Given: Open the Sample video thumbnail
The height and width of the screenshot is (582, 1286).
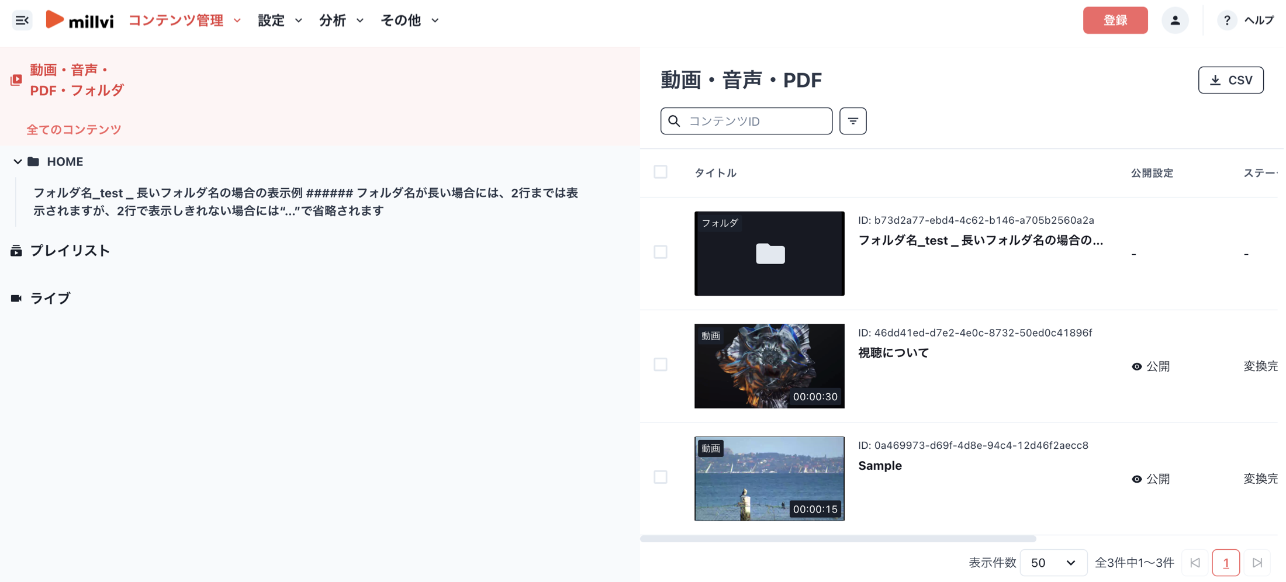Looking at the screenshot, I should click(x=769, y=479).
